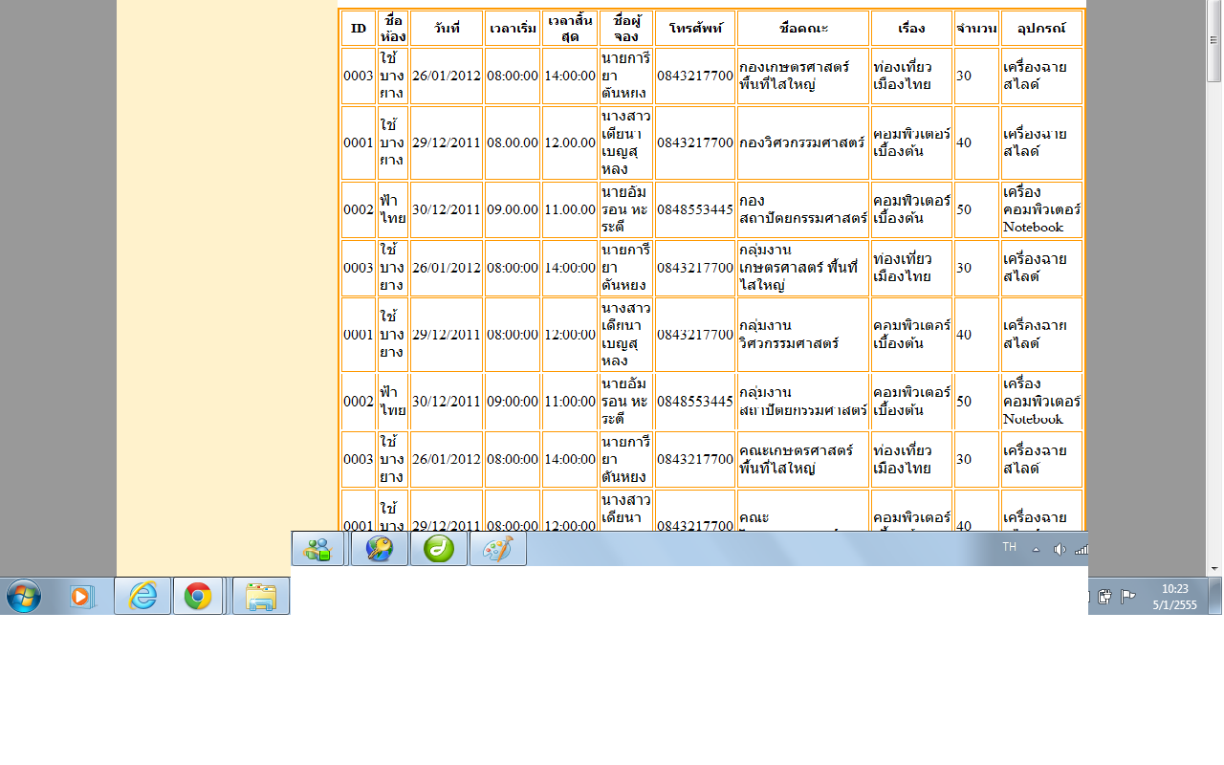Launch Windows Media Player from the taskbar

coord(82,596)
